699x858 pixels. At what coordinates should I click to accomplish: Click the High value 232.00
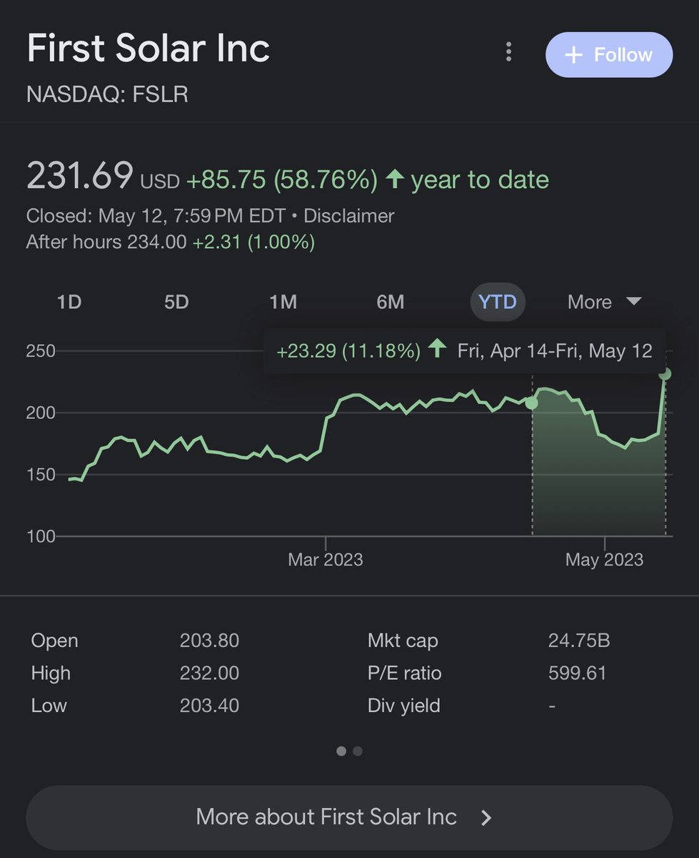(209, 673)
